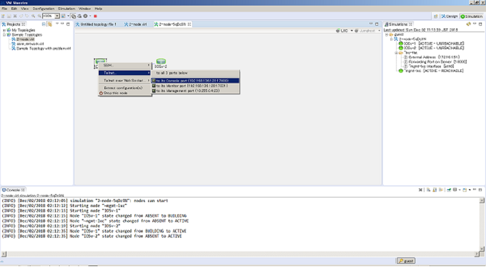Click the IOSv-2 router node on canvas

[161, 61]
